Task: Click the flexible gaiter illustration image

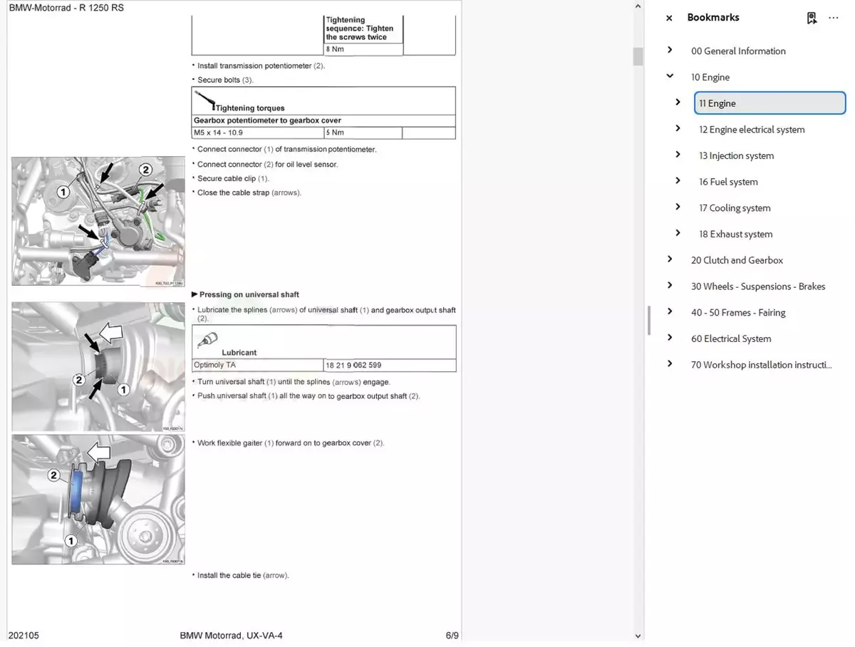Action: click(98, 500)
